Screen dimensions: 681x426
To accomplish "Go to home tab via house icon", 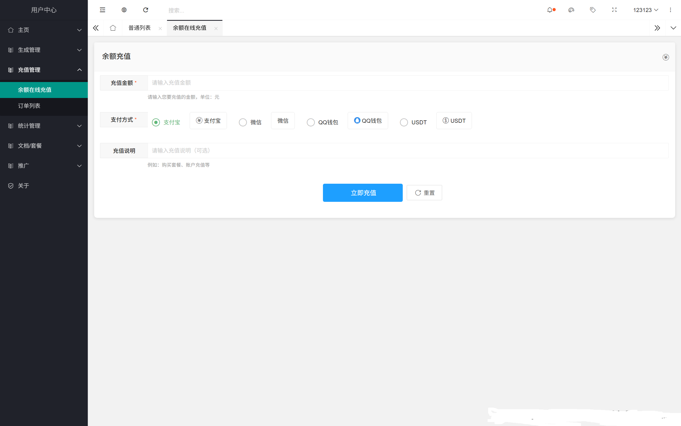I will (x=113, y=28).
